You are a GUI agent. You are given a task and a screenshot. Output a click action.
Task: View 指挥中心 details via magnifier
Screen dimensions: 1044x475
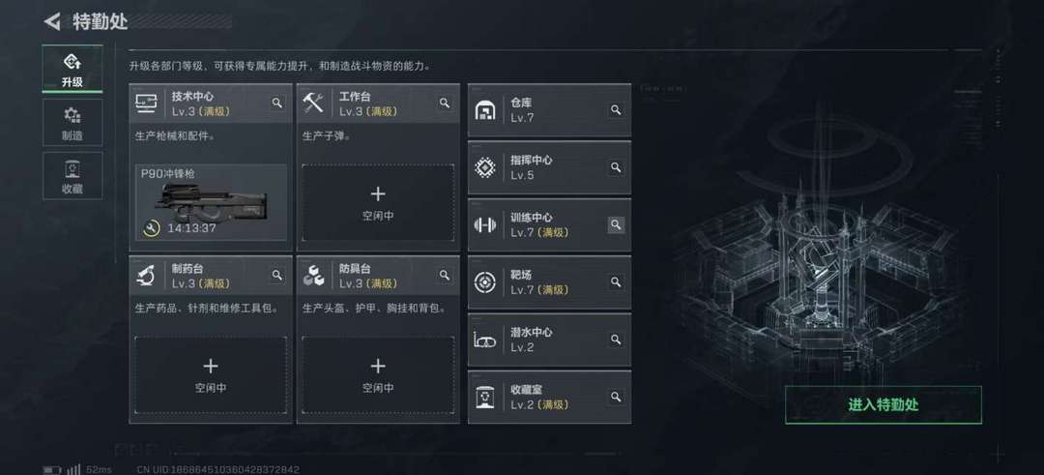point(616,167)
